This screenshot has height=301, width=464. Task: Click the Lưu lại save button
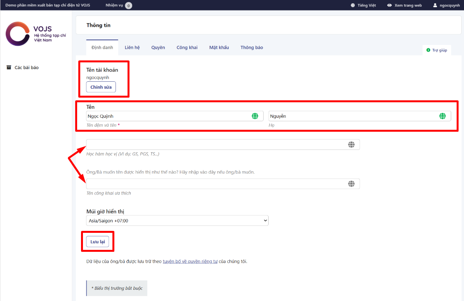coord(97,242)
